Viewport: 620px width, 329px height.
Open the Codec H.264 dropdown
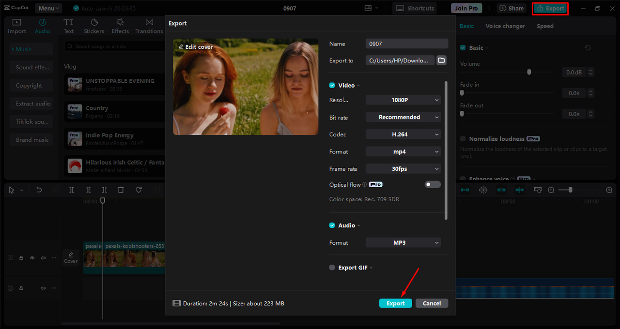[403, 135]
